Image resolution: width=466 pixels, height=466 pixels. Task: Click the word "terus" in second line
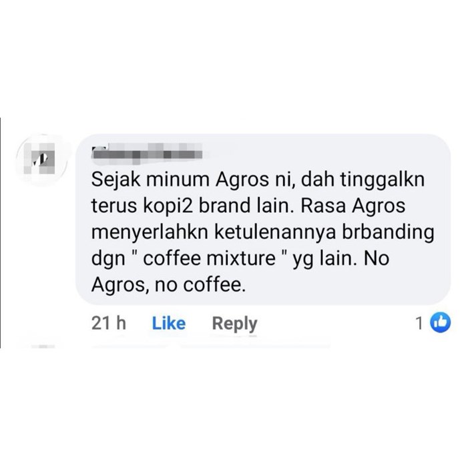tap(114, 206)
